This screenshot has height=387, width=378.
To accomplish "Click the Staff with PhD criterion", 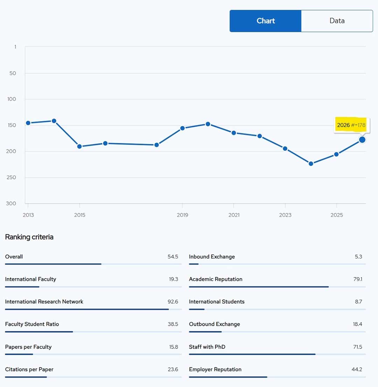I will click(207, 347).
